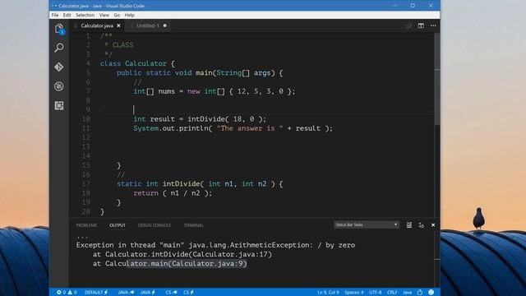Change indentation via Spaces: 4
526x296 pixels.
click(354, 293)
